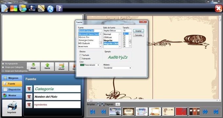Click the Cancelar button
Screen dimensions: 223x118
(138, 35)
